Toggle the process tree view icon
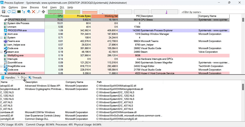 coord(24,12)
